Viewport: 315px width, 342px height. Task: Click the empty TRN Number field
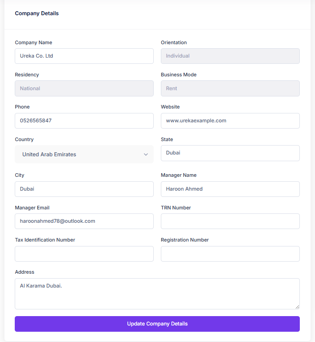230,221
